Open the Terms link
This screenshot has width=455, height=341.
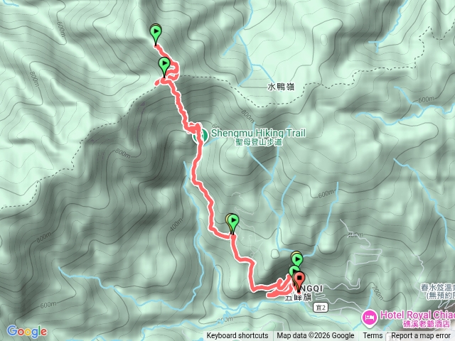point(373,336)
